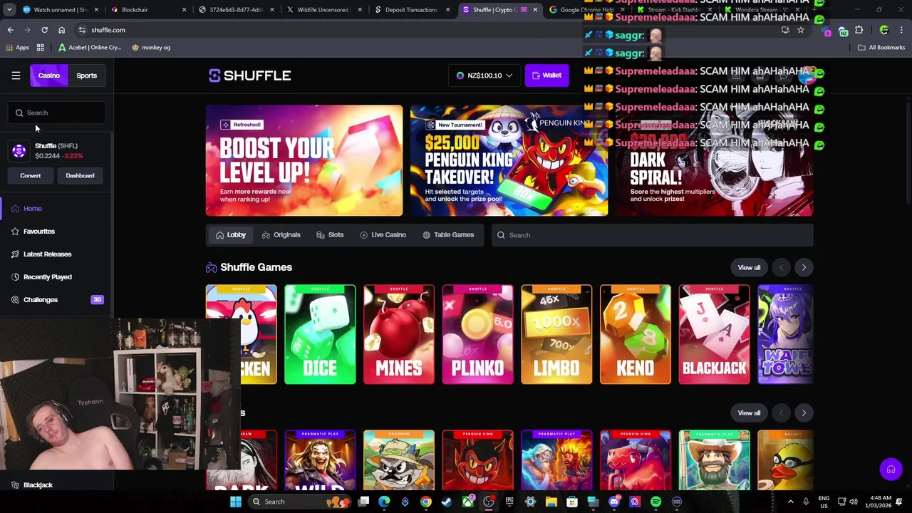Select the Live Casino tab

[x=383, y=235]
